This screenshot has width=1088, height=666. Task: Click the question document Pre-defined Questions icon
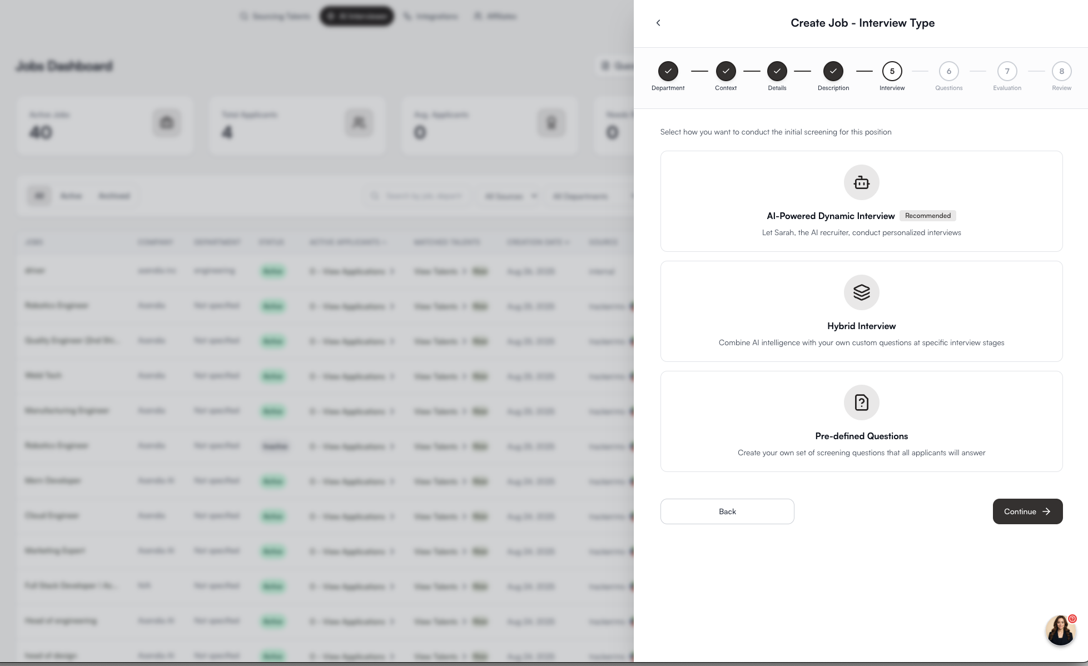coord(861,402)
